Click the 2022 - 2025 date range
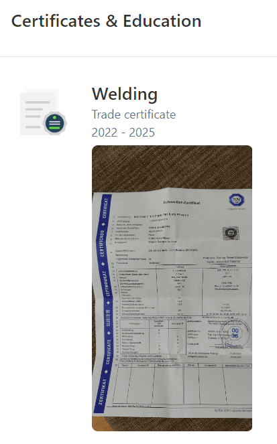This screenshot has height=444, width=277. click(x=123, y=132)
